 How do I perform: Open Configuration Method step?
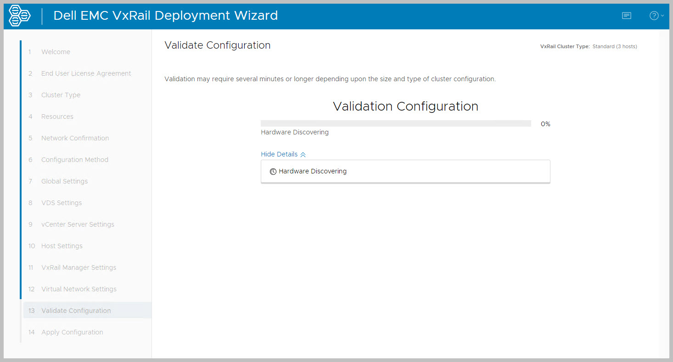(x=74, y=160)
